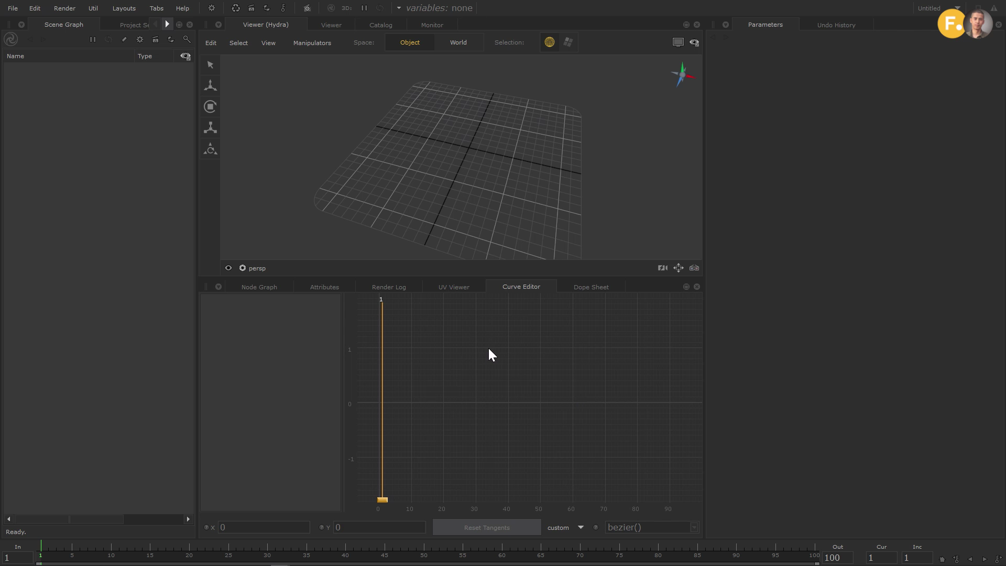
Task: Click the viewer orientation axis gizmo
Action: (682, 75)
